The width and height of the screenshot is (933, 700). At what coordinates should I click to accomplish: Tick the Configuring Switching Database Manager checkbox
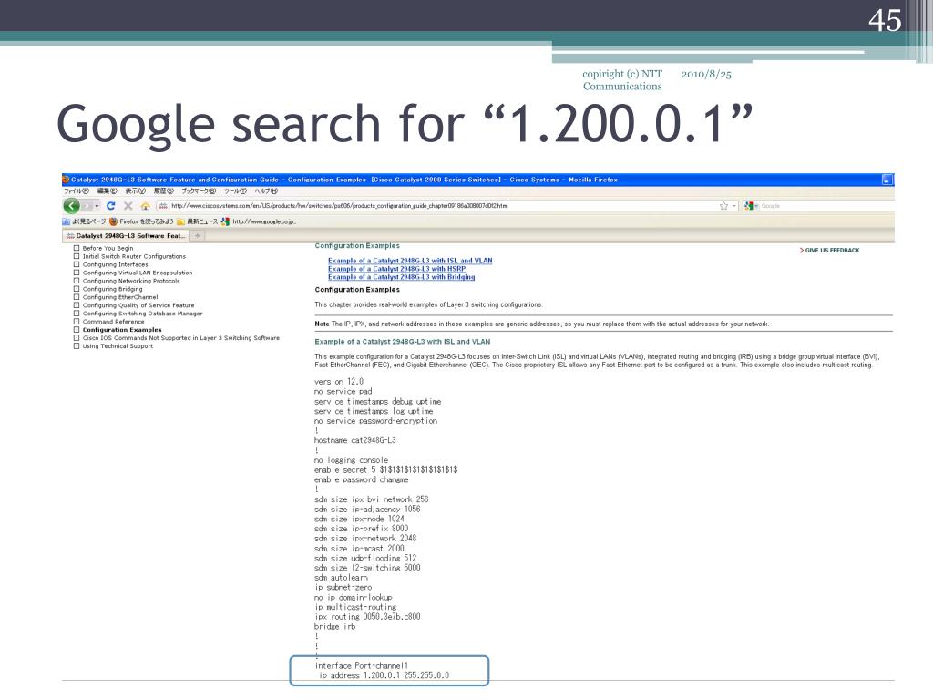[77, 314]
